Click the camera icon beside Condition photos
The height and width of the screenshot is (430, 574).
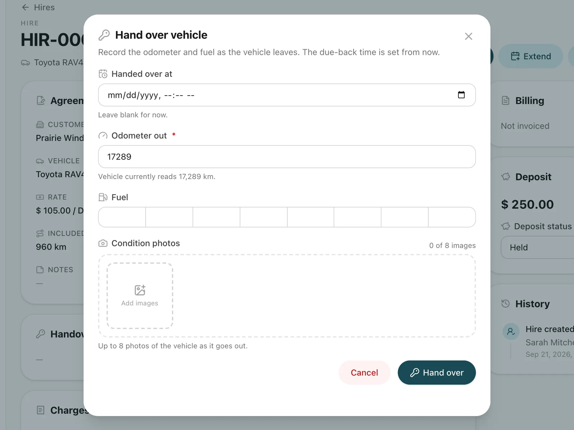[x=103, y=243]
